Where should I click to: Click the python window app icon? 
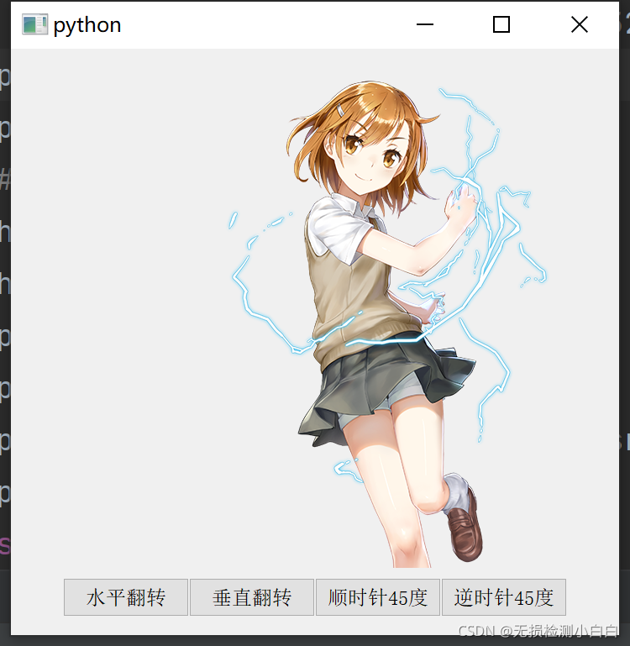(35, 24)
